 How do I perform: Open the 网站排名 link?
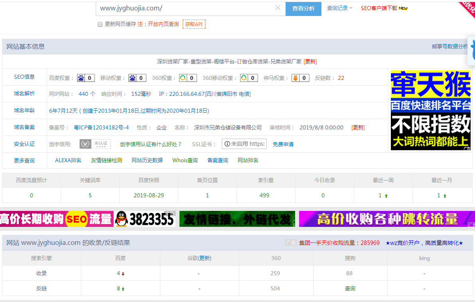248,160
